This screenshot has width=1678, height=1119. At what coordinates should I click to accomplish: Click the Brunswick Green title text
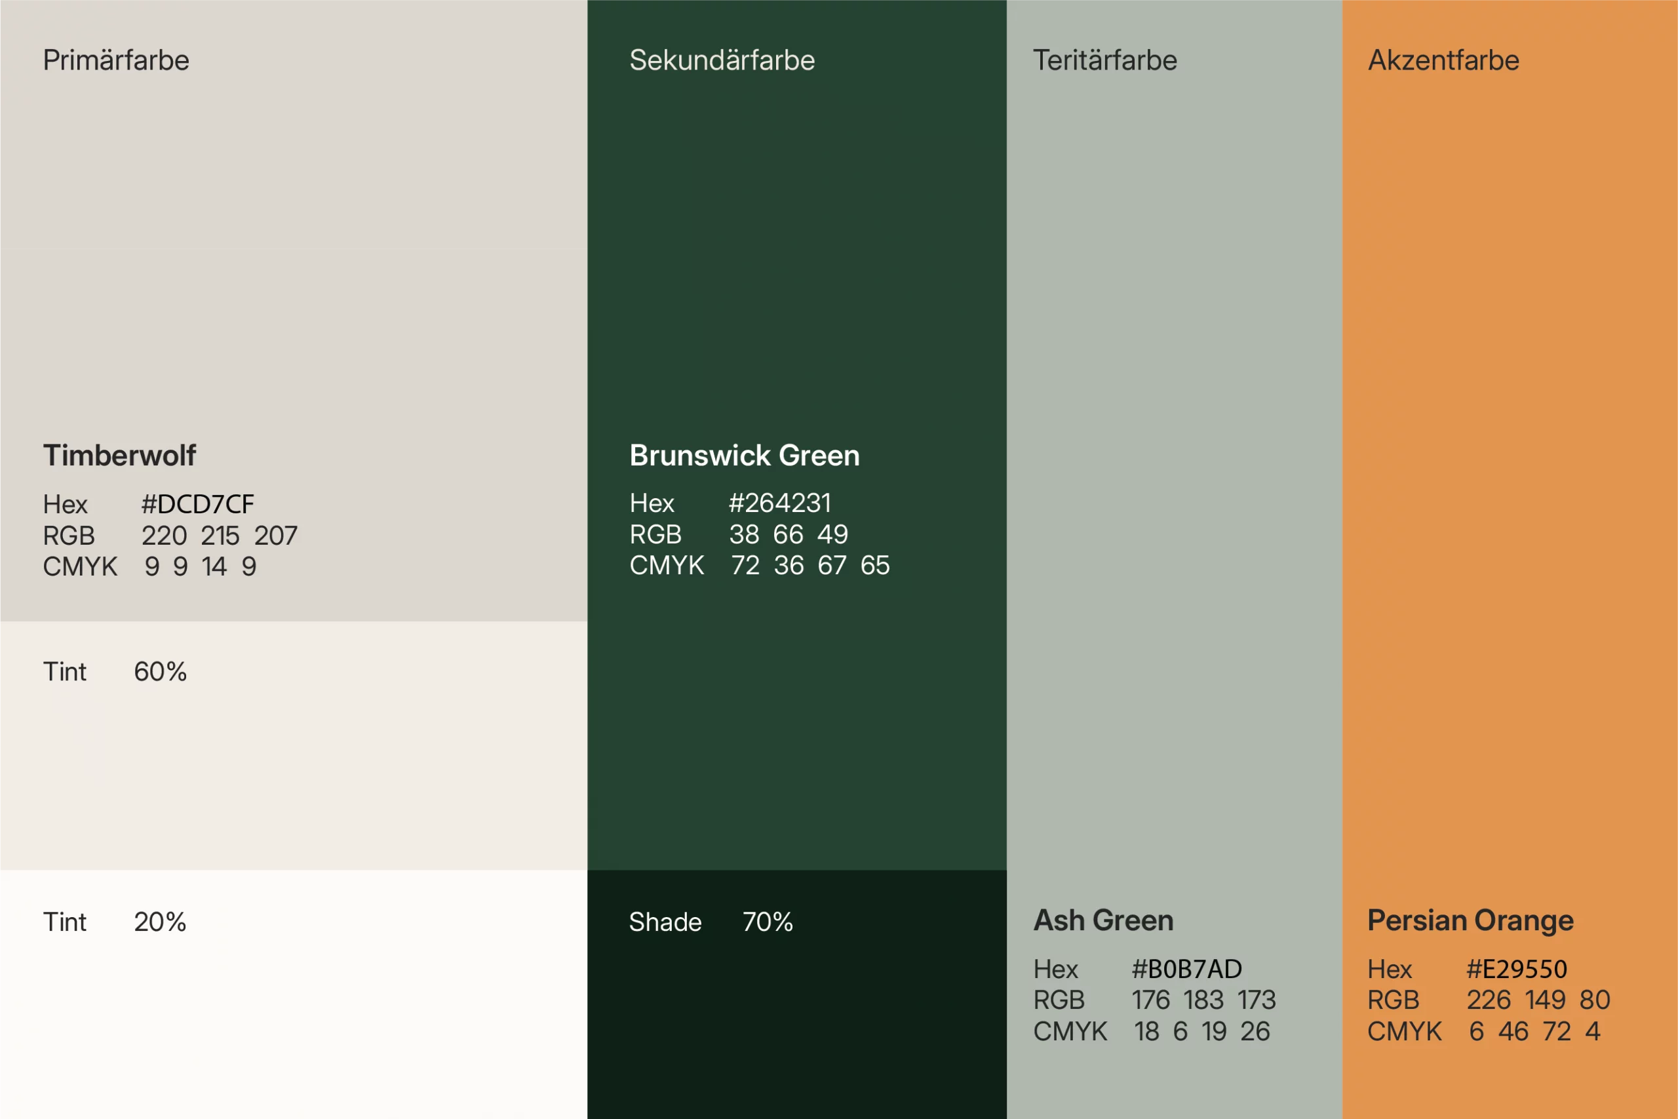[x=744, y=456]
